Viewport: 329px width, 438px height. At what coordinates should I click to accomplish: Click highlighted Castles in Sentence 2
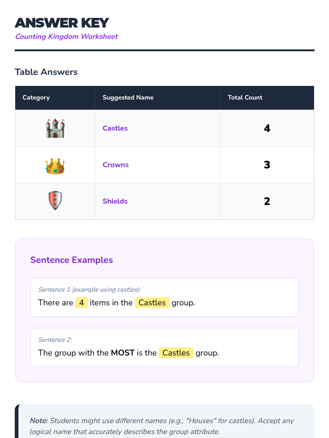click(x=176, y=353)
